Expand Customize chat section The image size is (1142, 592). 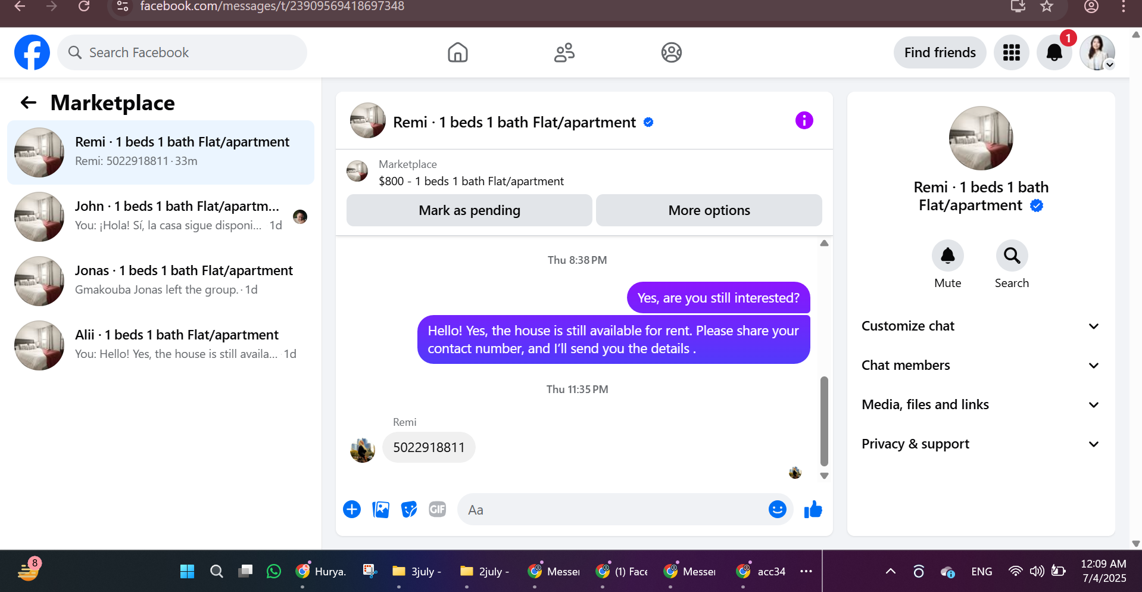(x=981, y=326)
